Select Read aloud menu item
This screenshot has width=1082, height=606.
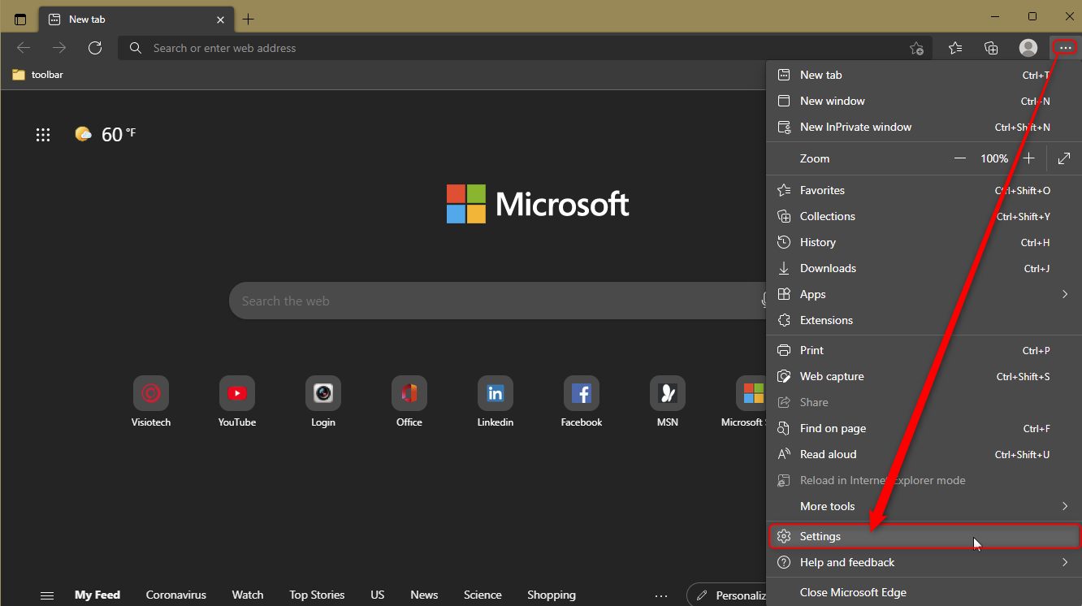[x=924, y=454]
